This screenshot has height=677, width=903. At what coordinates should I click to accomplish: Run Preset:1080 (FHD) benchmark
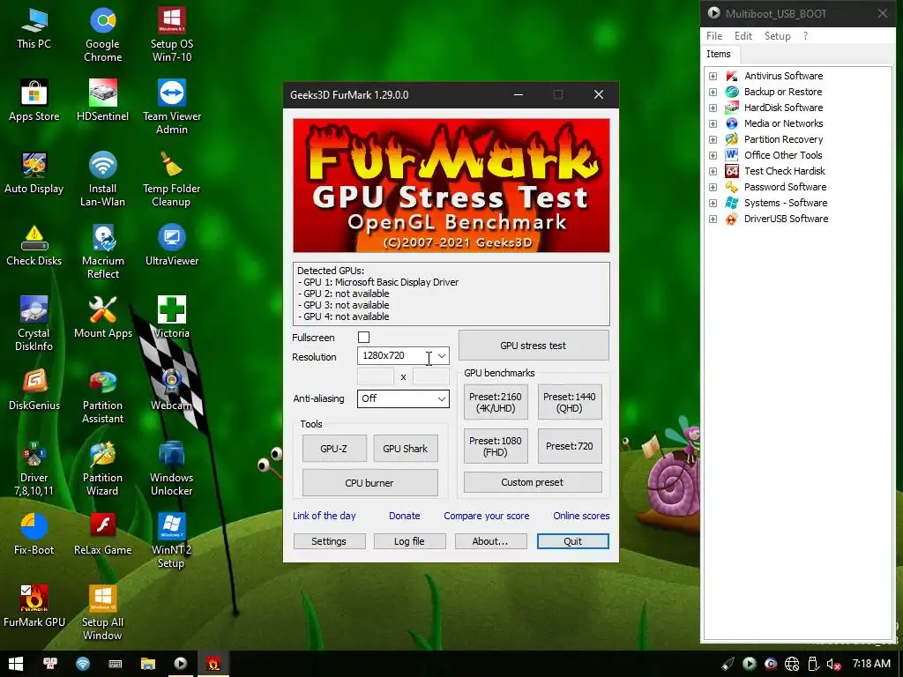pos(496,446)
